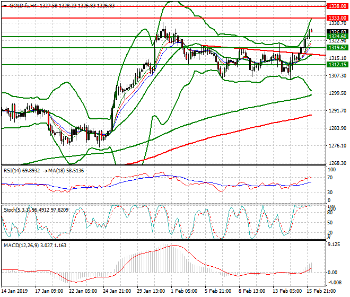Click the 13 Feb 05:00 time label
350x297 pixels.
[287, 291]
